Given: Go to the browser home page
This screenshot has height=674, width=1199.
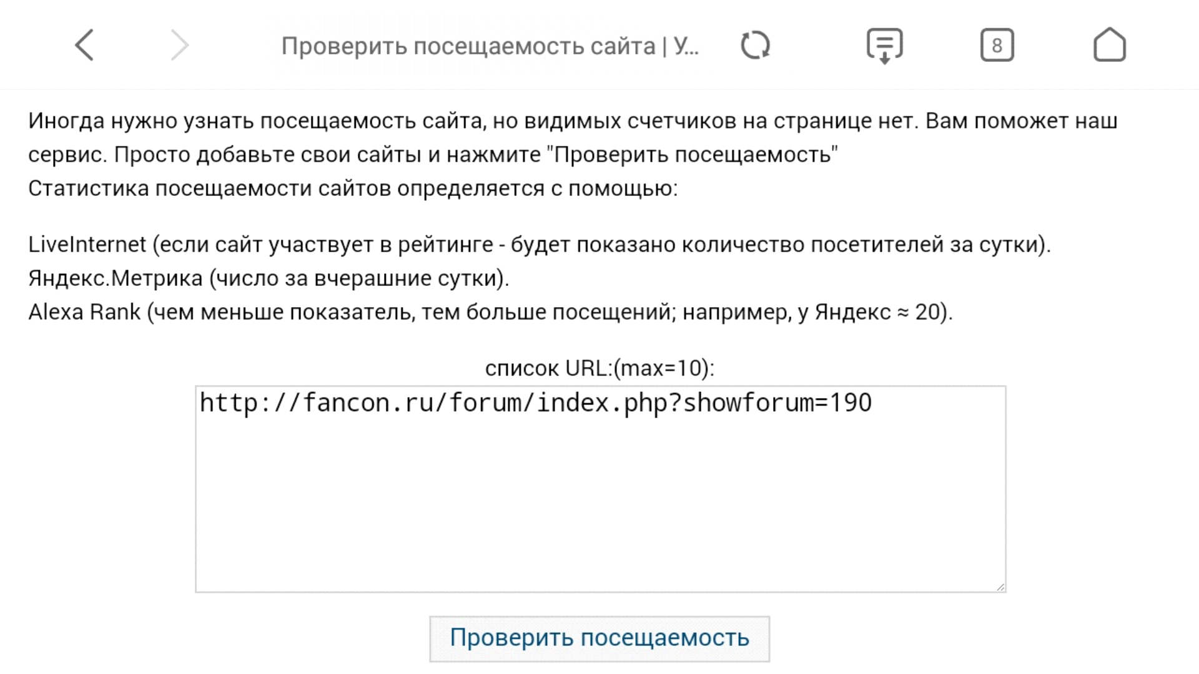Looking at the screenshot, I should pos(1109,45).
